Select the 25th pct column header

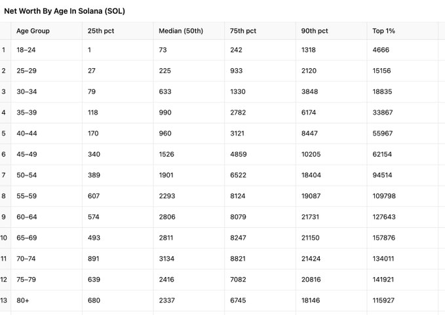(x=100, y=31)
